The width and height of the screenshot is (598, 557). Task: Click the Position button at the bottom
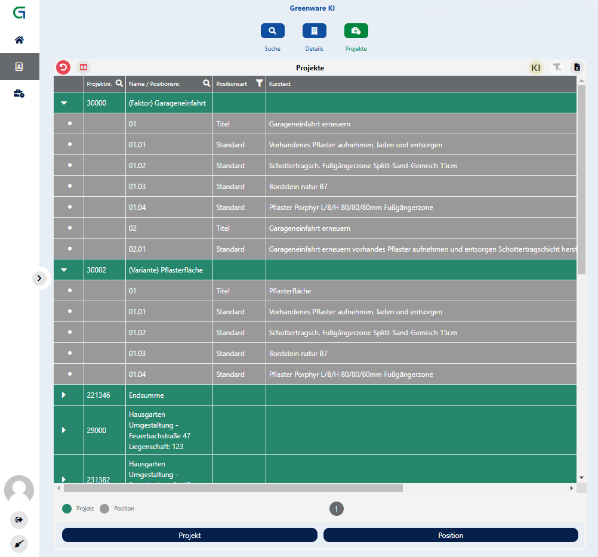point(451,536)
